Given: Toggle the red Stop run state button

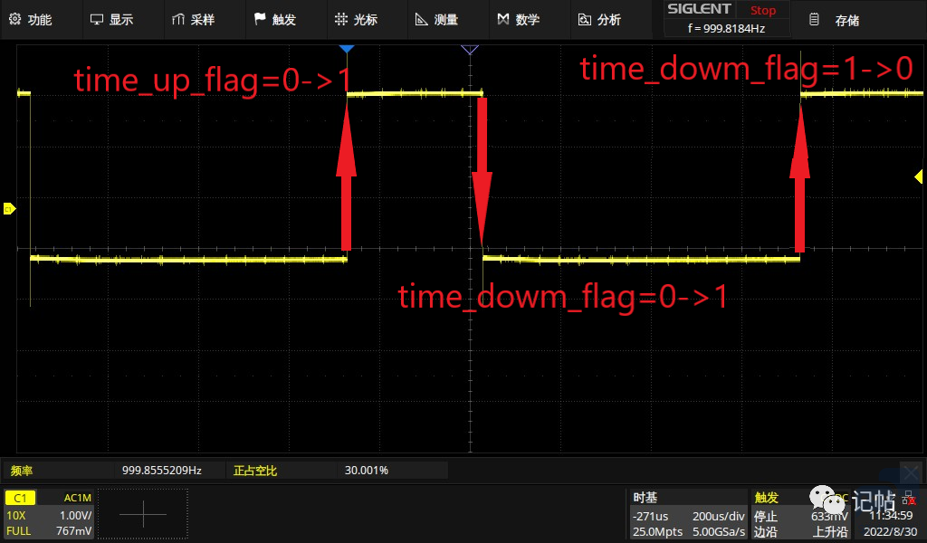Looking at the screenshot, I should tap(762, 11).
